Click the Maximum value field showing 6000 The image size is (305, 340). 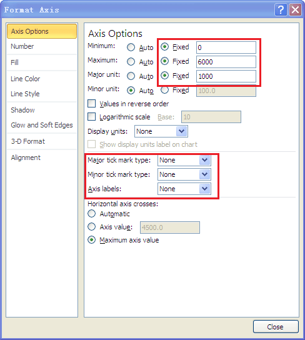226,62
